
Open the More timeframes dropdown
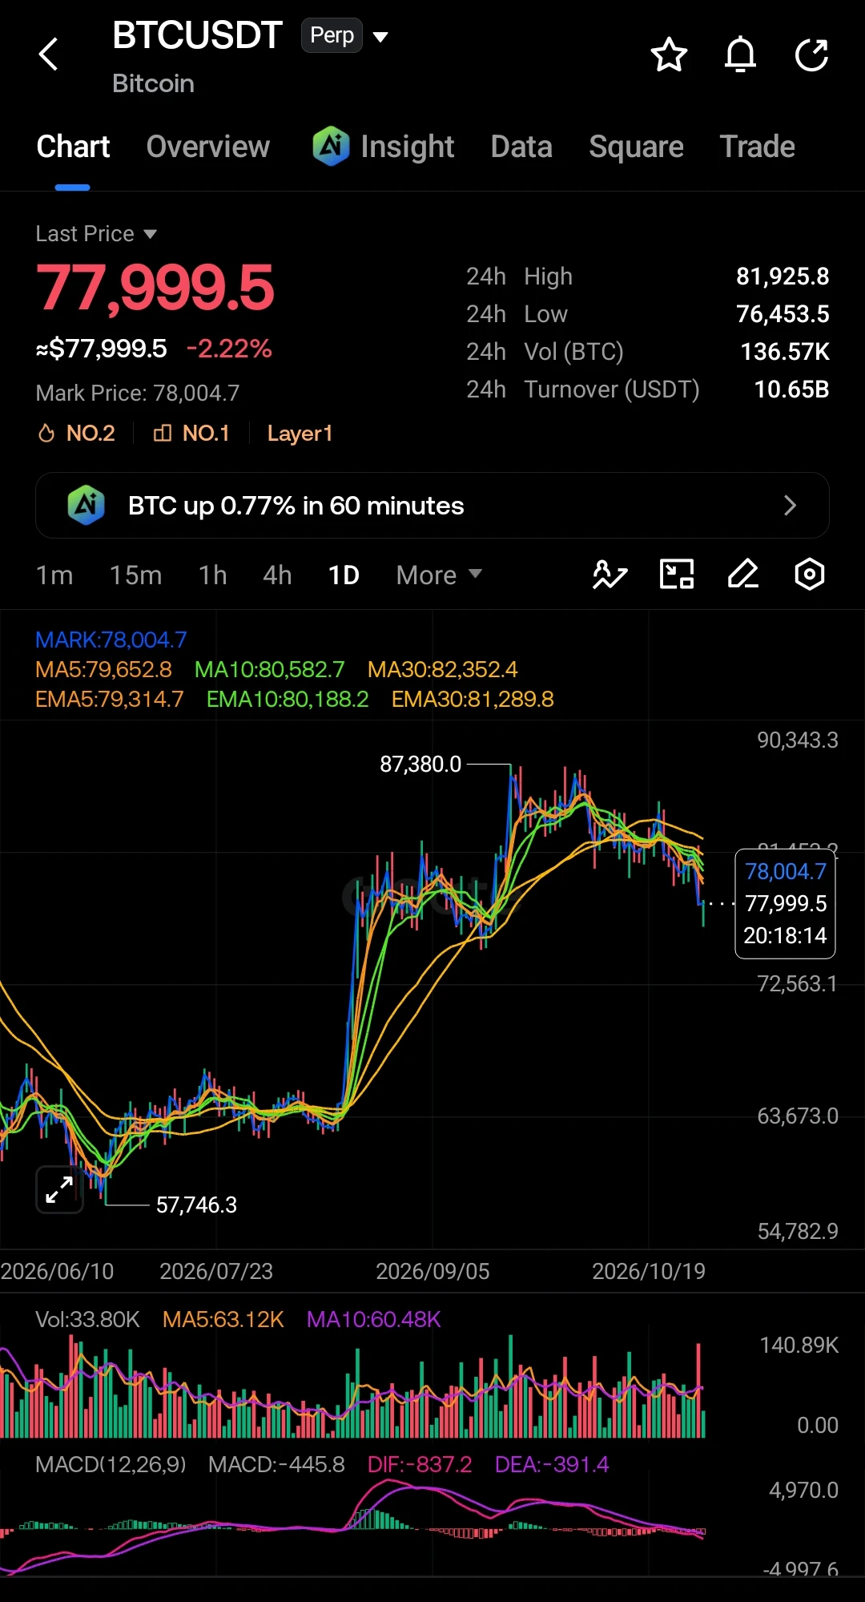pyautogui.click(x=439, y=575)
